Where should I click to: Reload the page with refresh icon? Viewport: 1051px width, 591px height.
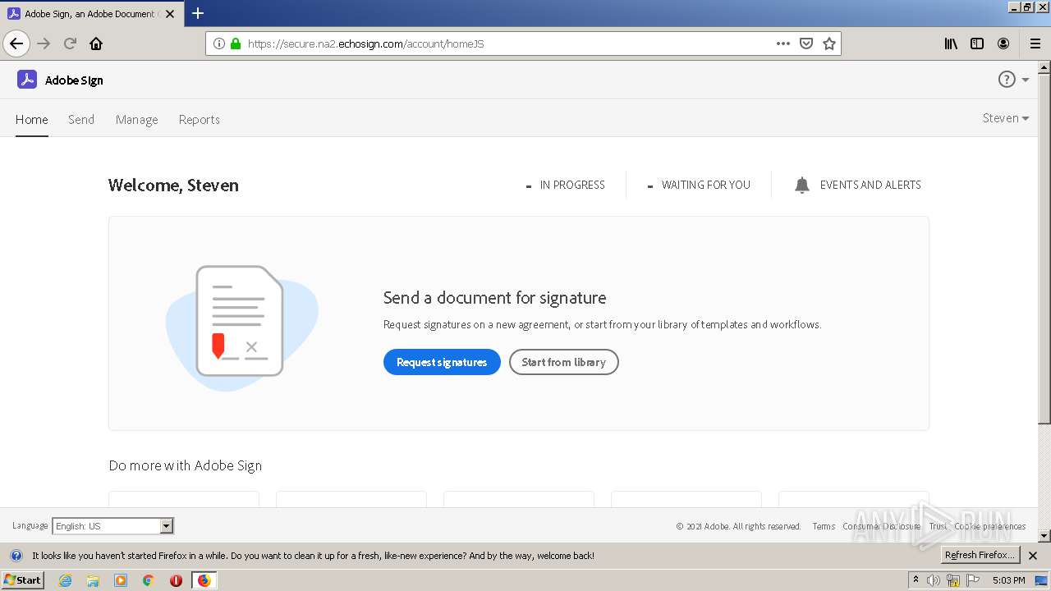[x=71, y=44]
